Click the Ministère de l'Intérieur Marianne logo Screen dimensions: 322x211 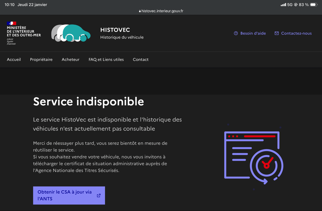[x=12, y=23]
